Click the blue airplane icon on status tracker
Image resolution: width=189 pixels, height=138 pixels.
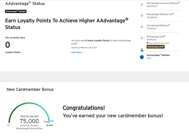[x=142, y=50]
